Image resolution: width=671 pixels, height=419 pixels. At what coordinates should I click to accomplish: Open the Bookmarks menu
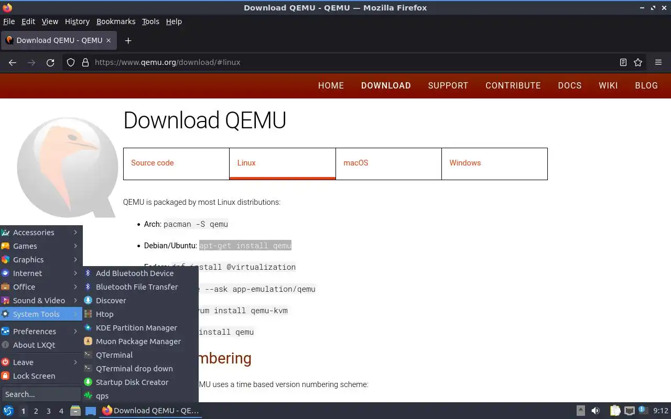116,21
